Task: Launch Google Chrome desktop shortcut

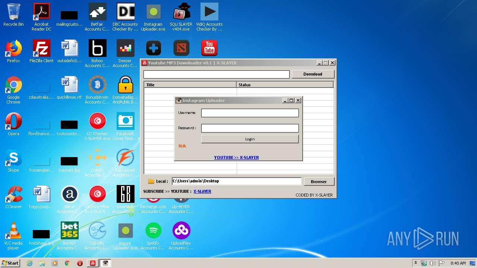Action: 13,90
